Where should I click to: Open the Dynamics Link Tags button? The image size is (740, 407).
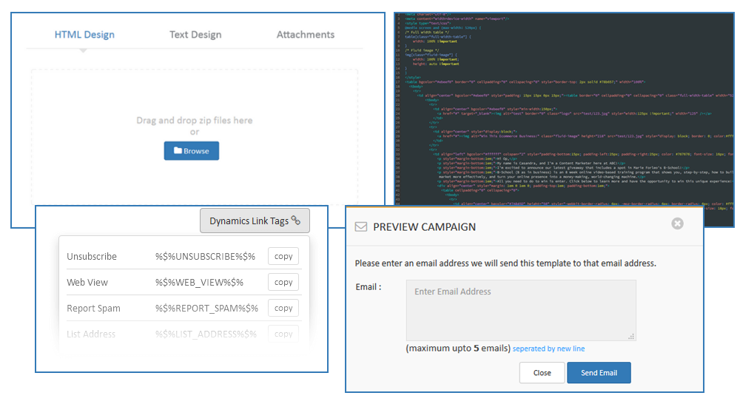coord(255,221)
